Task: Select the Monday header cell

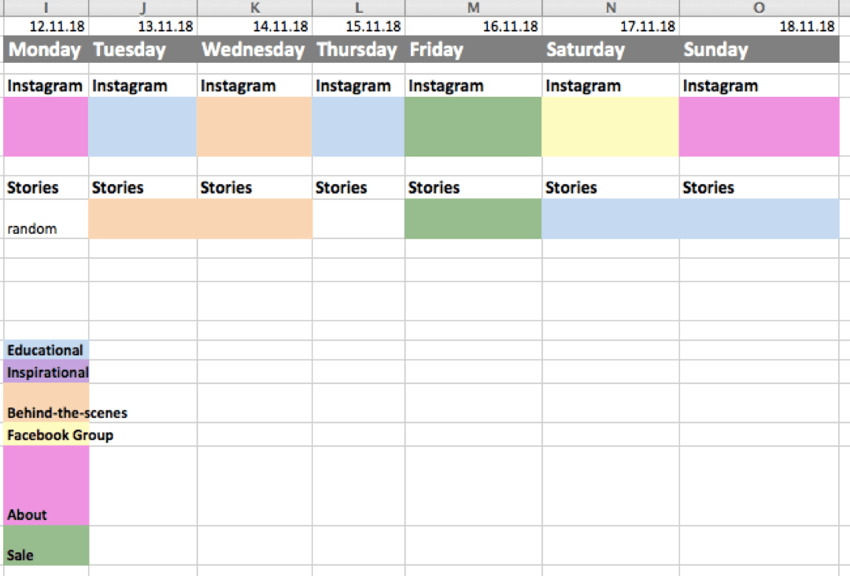Action: point(46,50)
